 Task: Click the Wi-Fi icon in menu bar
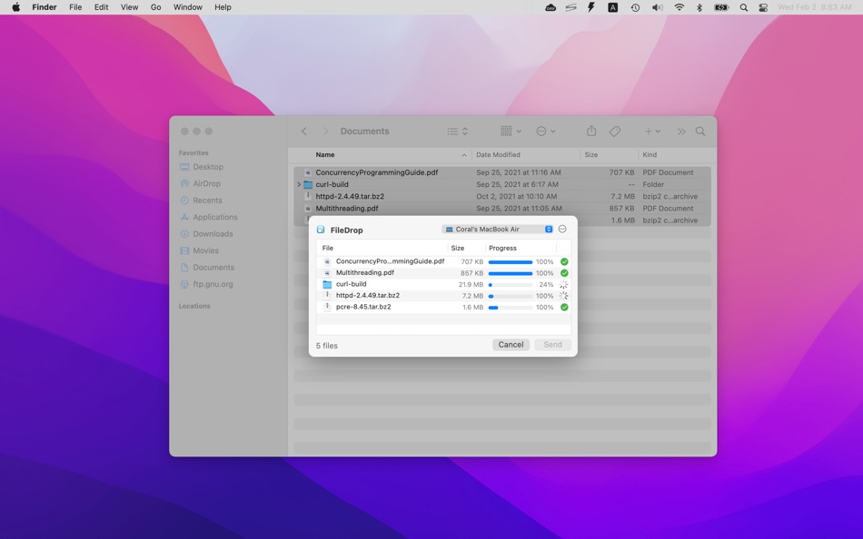[x=679, y=7]
